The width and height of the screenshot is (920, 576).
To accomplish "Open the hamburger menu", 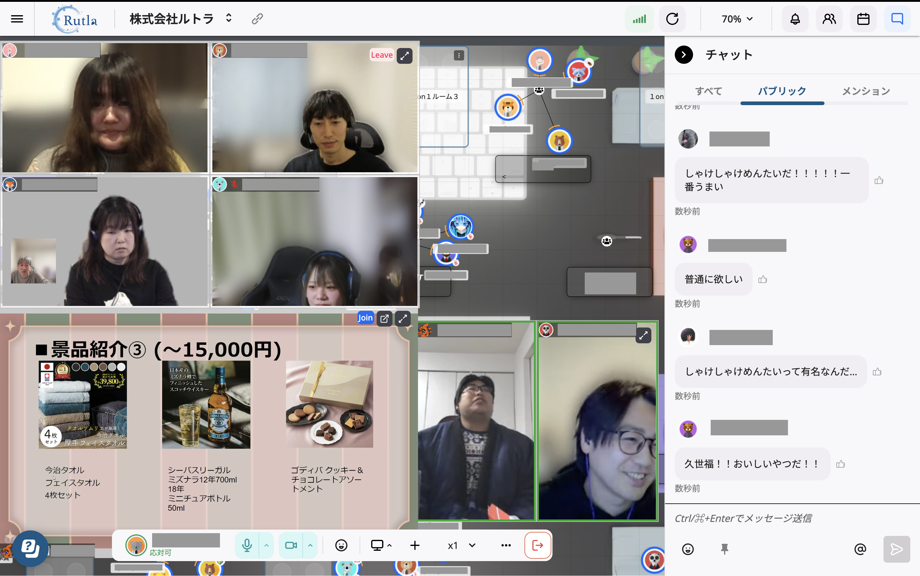I will click(x=17, y=19).
